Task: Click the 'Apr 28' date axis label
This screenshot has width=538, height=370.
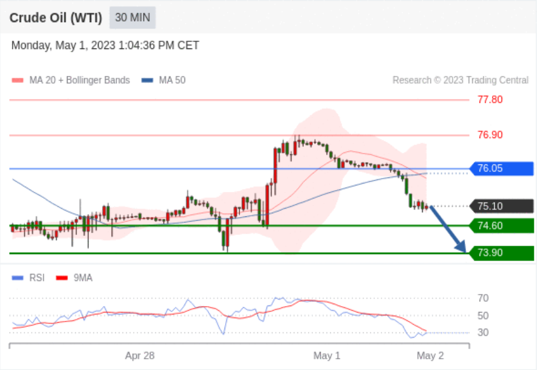Action: coord(140,356)
